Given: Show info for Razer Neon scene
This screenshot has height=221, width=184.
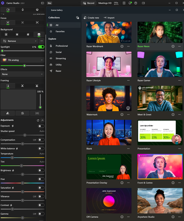Looking at the screenshot, I should click(x=173, y=46).
